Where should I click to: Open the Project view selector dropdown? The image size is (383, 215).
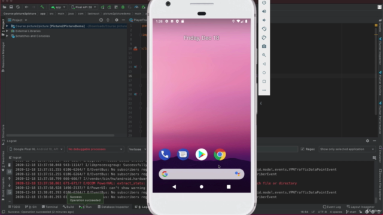(x=17, y=20)
